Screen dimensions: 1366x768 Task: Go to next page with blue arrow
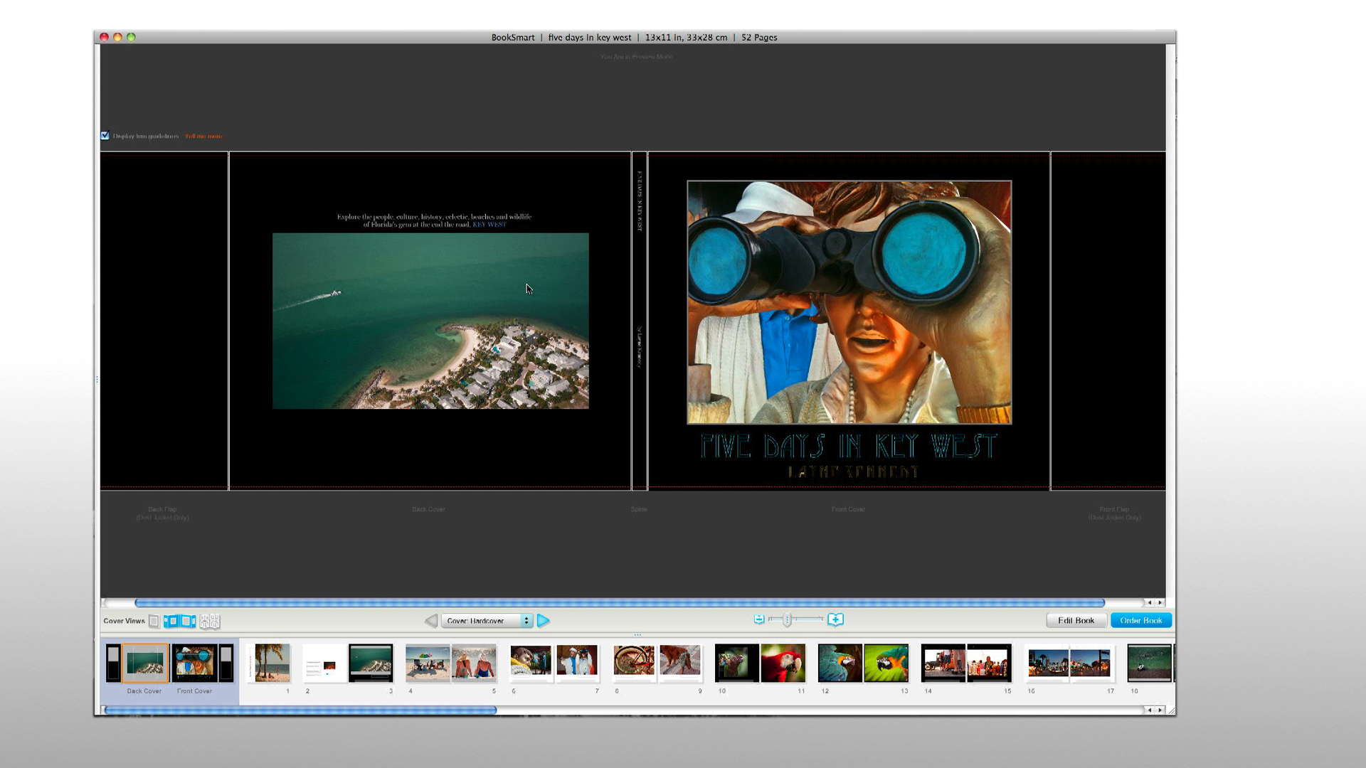[x=544, y=621]
